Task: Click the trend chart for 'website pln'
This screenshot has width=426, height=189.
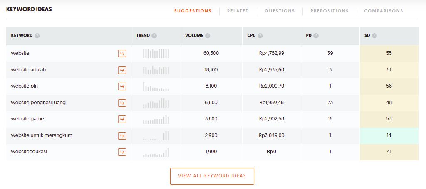Action: coord(156,86)
